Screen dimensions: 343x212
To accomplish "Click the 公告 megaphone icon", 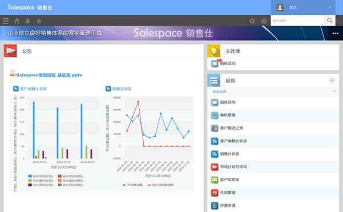I will 10,51.
